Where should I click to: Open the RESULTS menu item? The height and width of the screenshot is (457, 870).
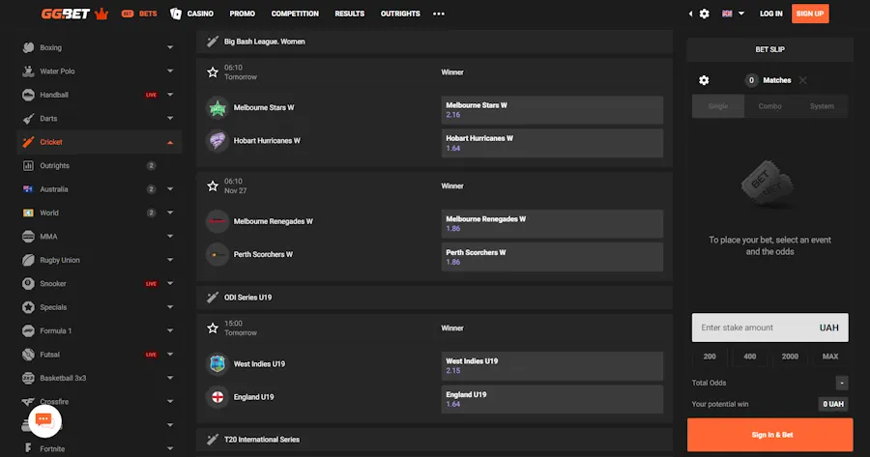350,14
